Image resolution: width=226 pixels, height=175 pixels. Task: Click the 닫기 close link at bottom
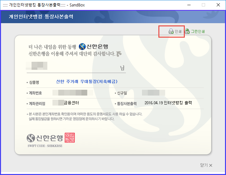point(206,165)
